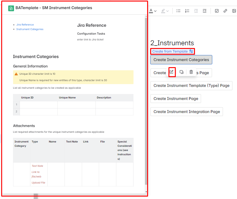Click the General Information heading
237x199 pixels.
(30, 66)
